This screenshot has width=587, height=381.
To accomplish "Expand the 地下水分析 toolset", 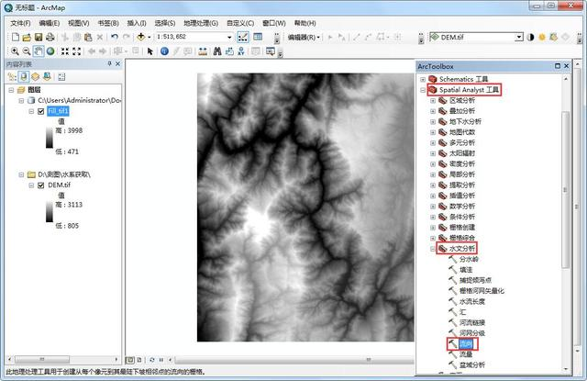I will [x=433, y=122].
